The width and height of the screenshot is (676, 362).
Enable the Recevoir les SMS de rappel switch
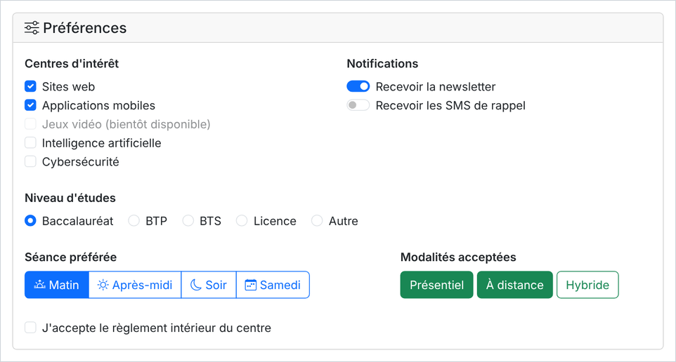[358, 105]
